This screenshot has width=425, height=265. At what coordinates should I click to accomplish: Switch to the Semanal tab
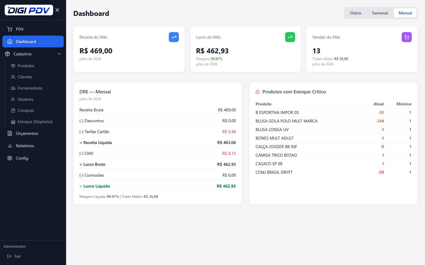[x=380, y=13]
